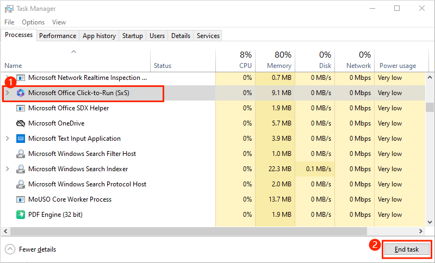Select the Microsoft Windows Search Indexer name

78,169
